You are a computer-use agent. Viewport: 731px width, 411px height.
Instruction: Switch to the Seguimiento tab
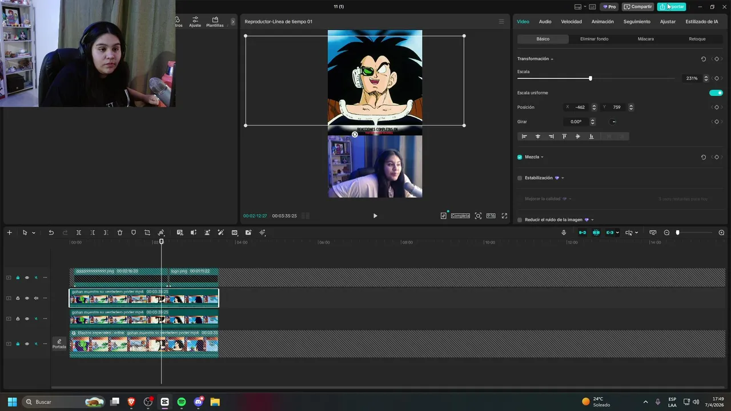[637, 22]
